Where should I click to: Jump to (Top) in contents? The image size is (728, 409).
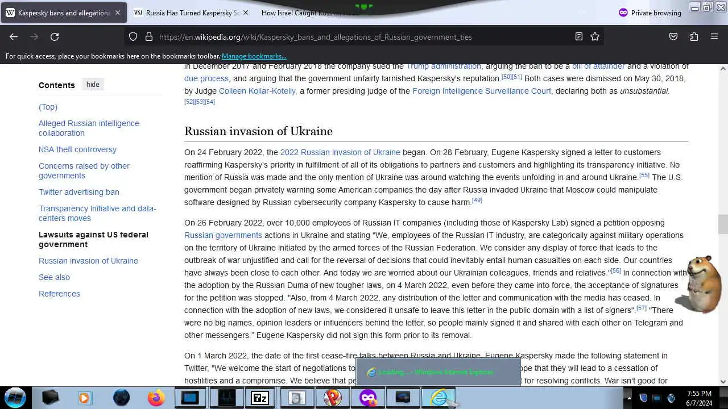click(48, 107)
